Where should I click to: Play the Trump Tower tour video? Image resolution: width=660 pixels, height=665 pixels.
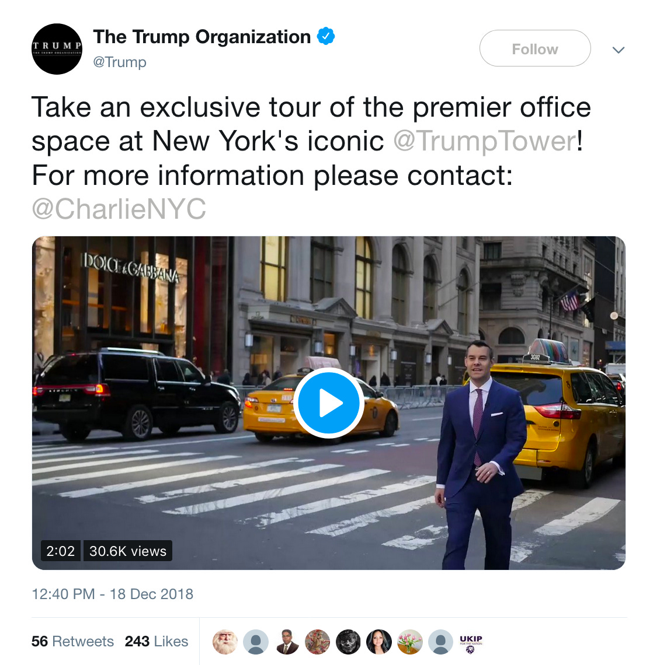329,403
